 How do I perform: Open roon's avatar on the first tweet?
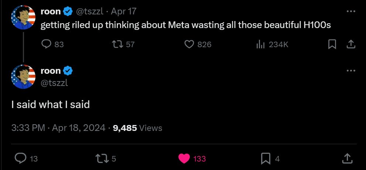coord(23,17)
